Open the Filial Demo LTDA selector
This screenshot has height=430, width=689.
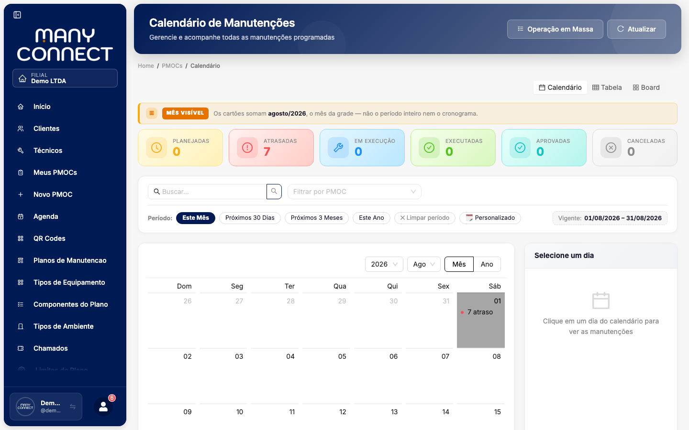[65, 78]
